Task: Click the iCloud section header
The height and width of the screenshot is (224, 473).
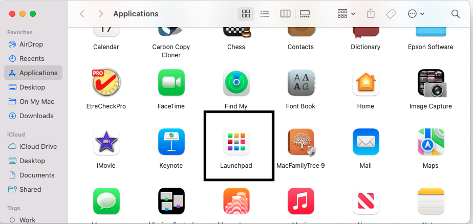Action: [x=16, y=135]
